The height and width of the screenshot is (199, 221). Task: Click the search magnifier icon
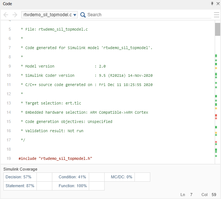(83, 15)
